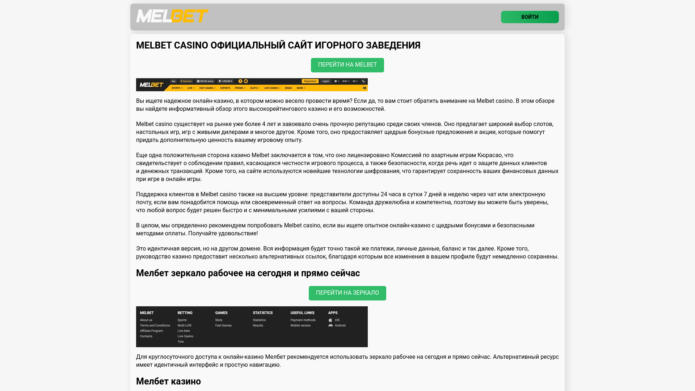The width and height of the screenshot is (695, 391).
Task: Click the book icon at the right end of the yellow menu bar
Action: (x=365, y=88)
